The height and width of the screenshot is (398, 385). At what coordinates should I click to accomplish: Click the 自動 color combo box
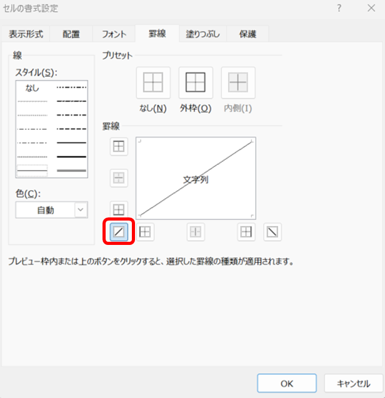coord(45,211)
